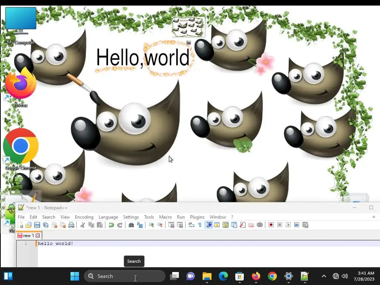This screenshot has height=285, width=380.
Task: Toggle Show All Characters pilcrow icon
Action: (x=200, y=225)
